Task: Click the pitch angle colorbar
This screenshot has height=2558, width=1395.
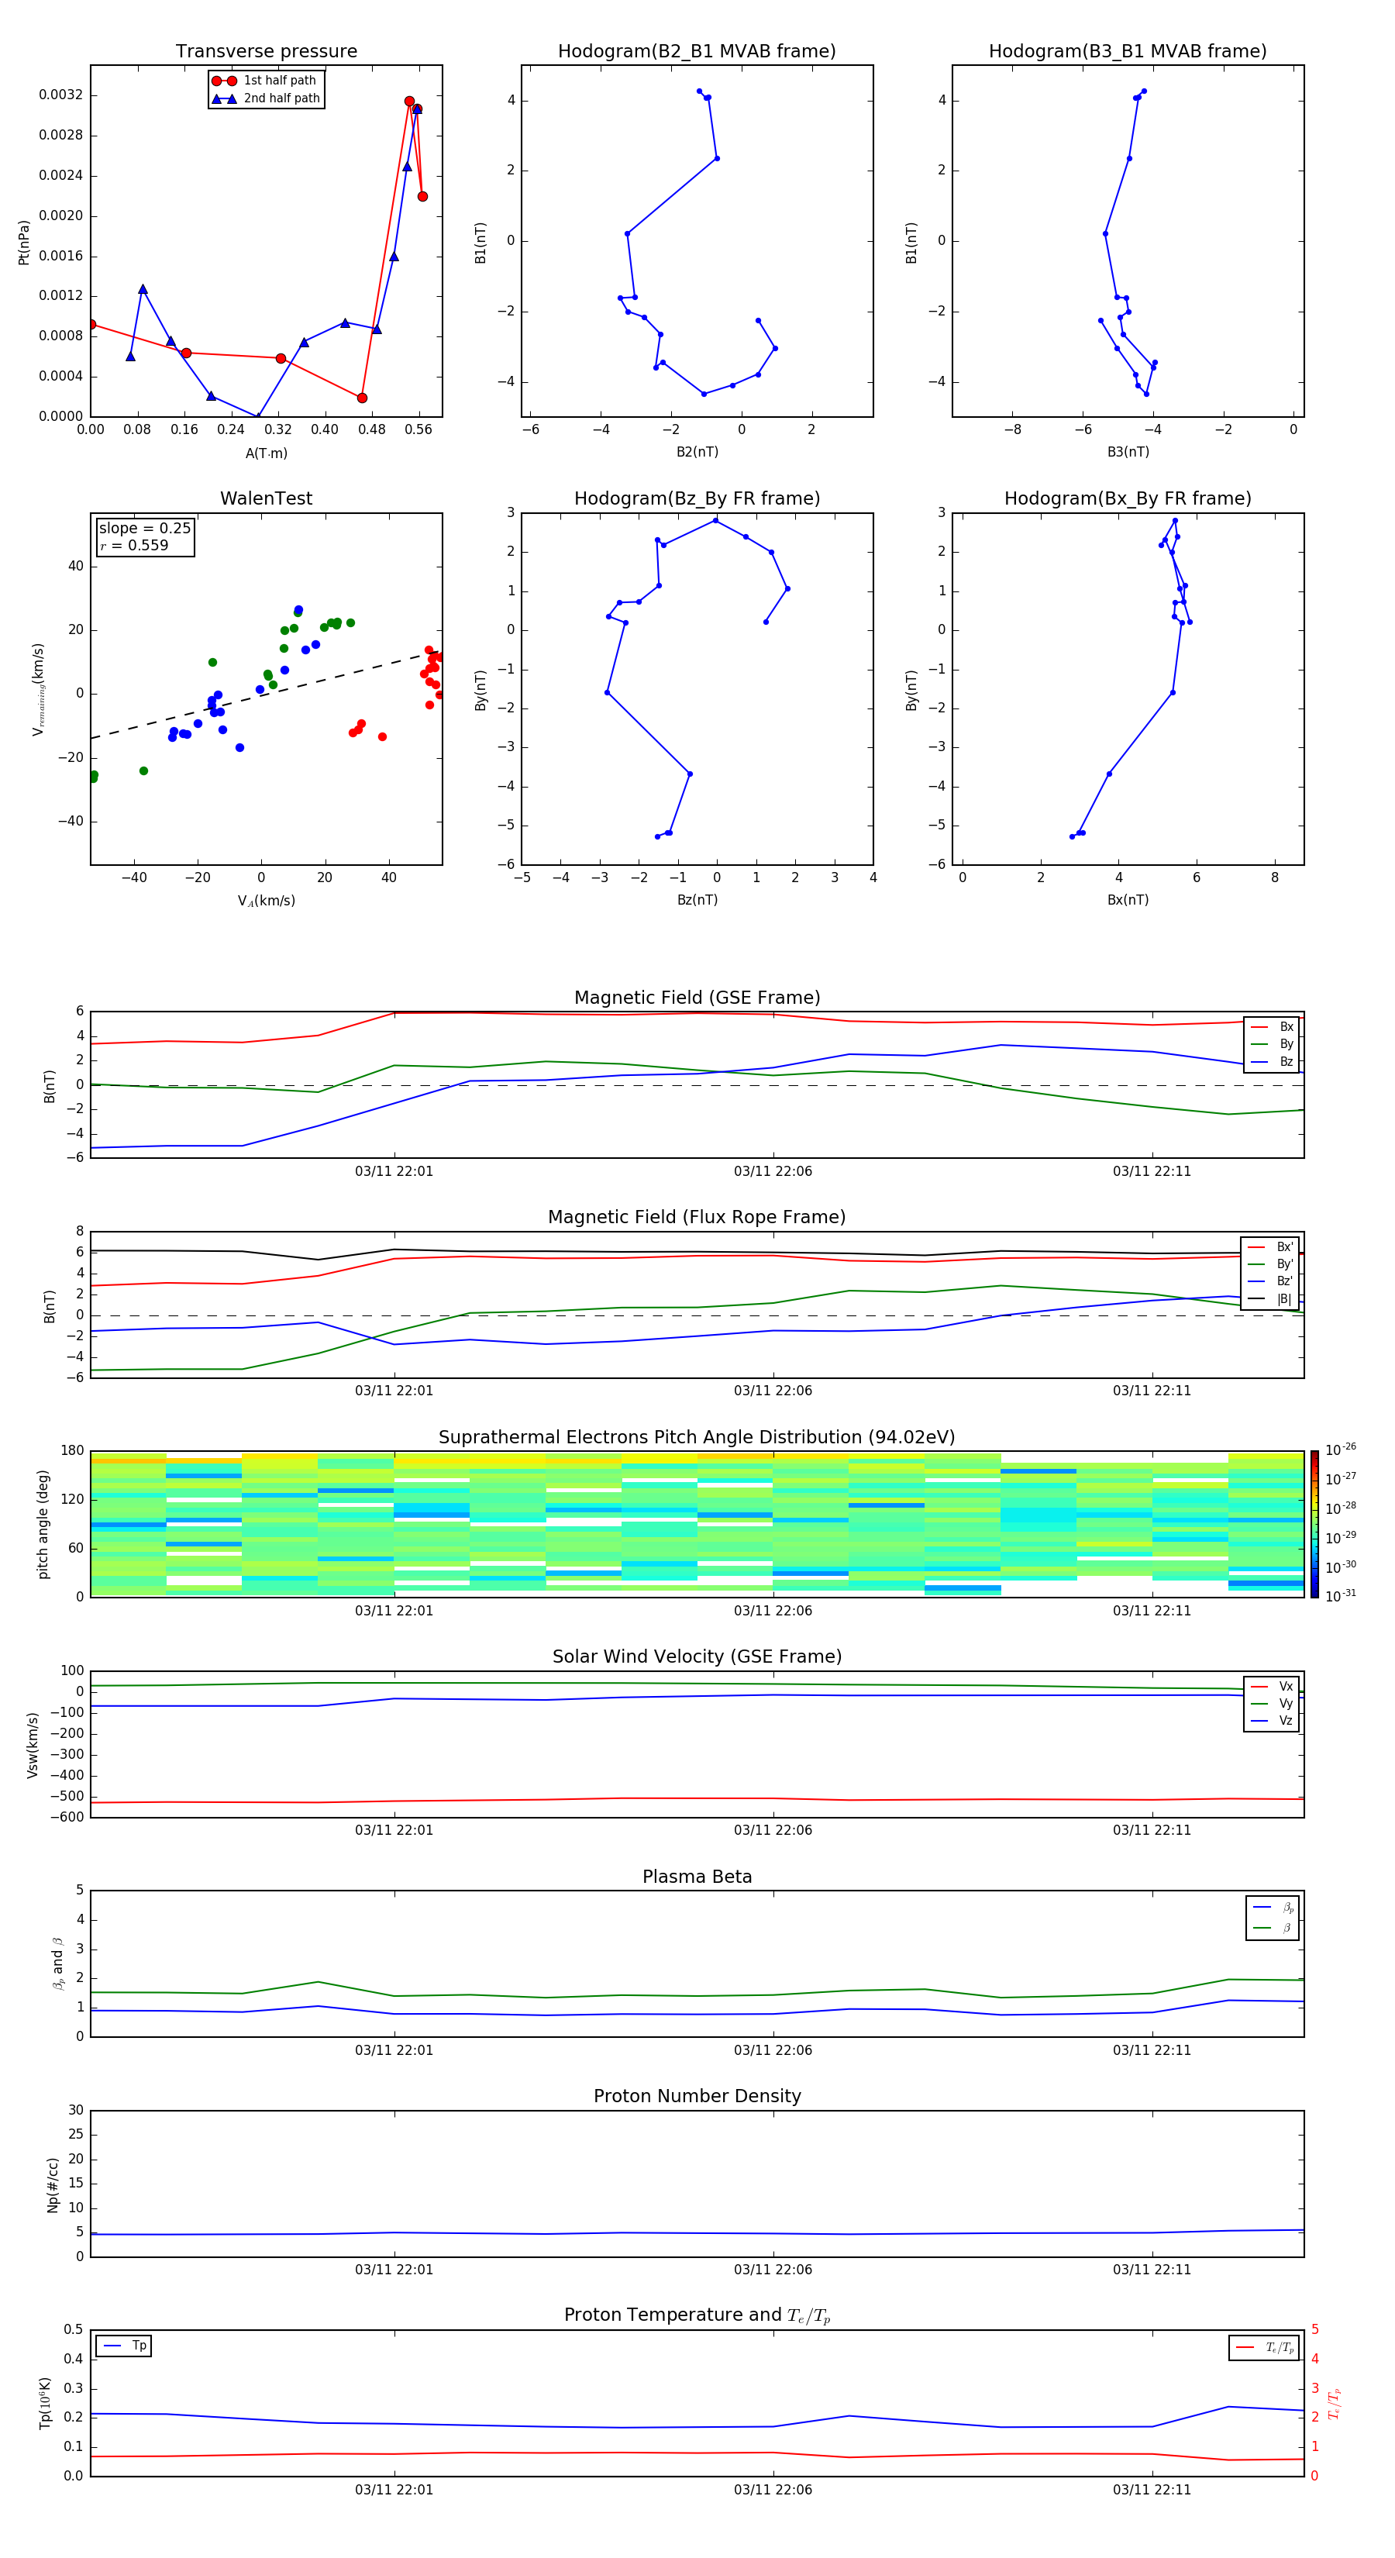Action: click(1314, 1523)
